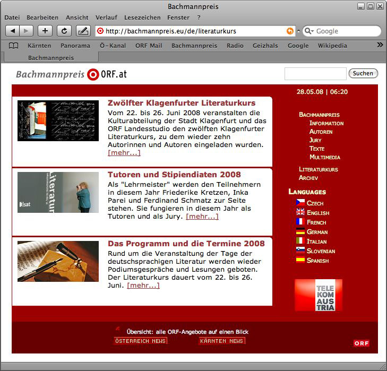387x371 pixels.
Task: Click the Spanish flag icon
Action: 300,260
